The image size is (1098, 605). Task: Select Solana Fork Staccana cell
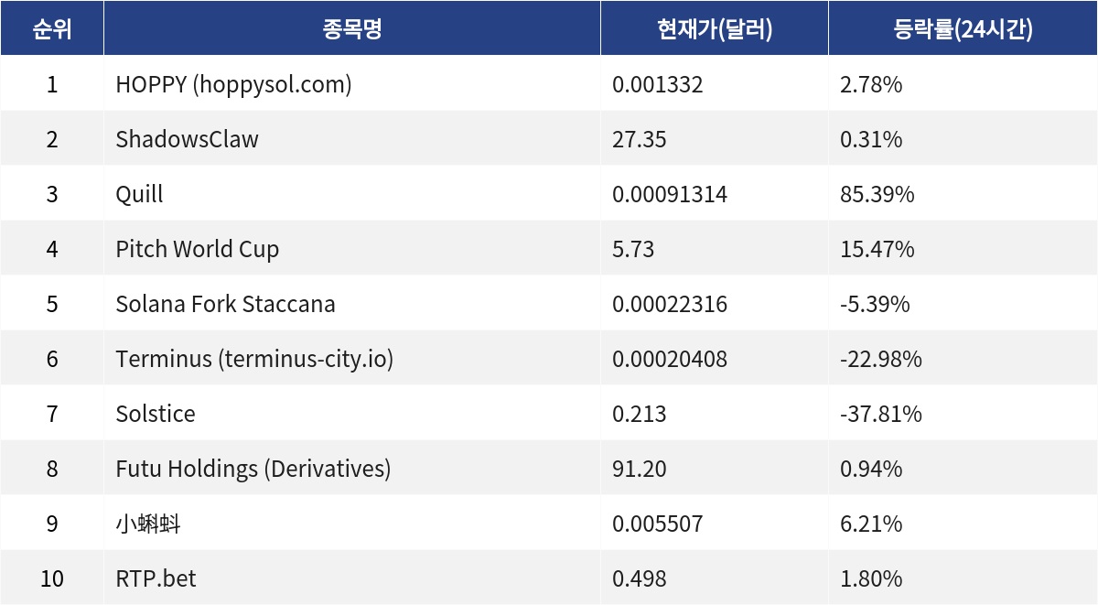(x=352, y=304)
